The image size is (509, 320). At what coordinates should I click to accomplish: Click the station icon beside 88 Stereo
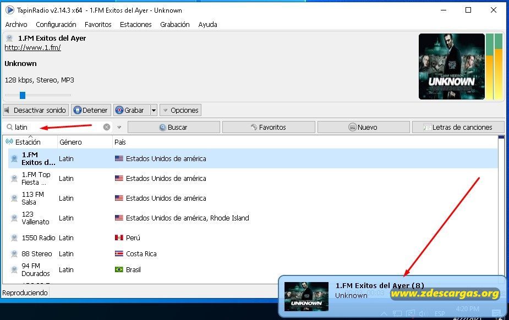[x=14, y=253]
